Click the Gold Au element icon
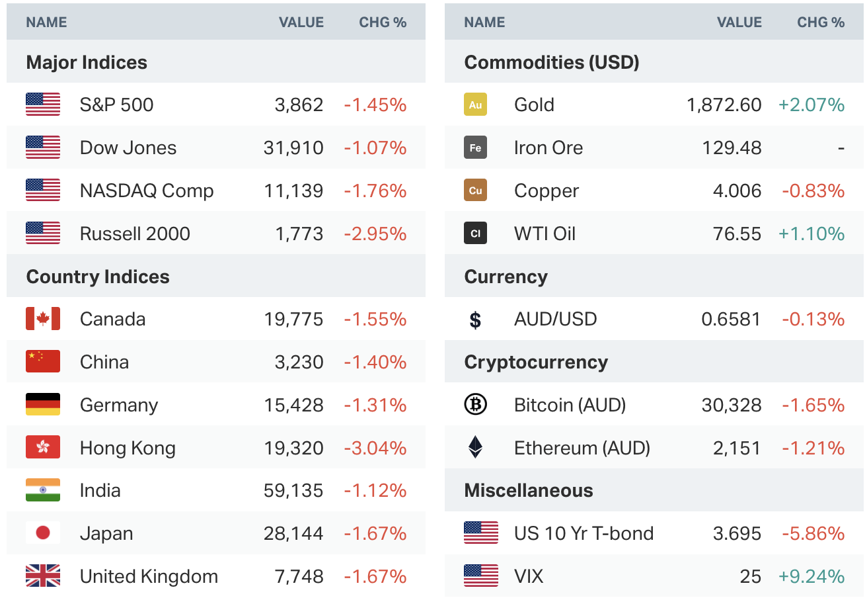 [x=475, y=105]
